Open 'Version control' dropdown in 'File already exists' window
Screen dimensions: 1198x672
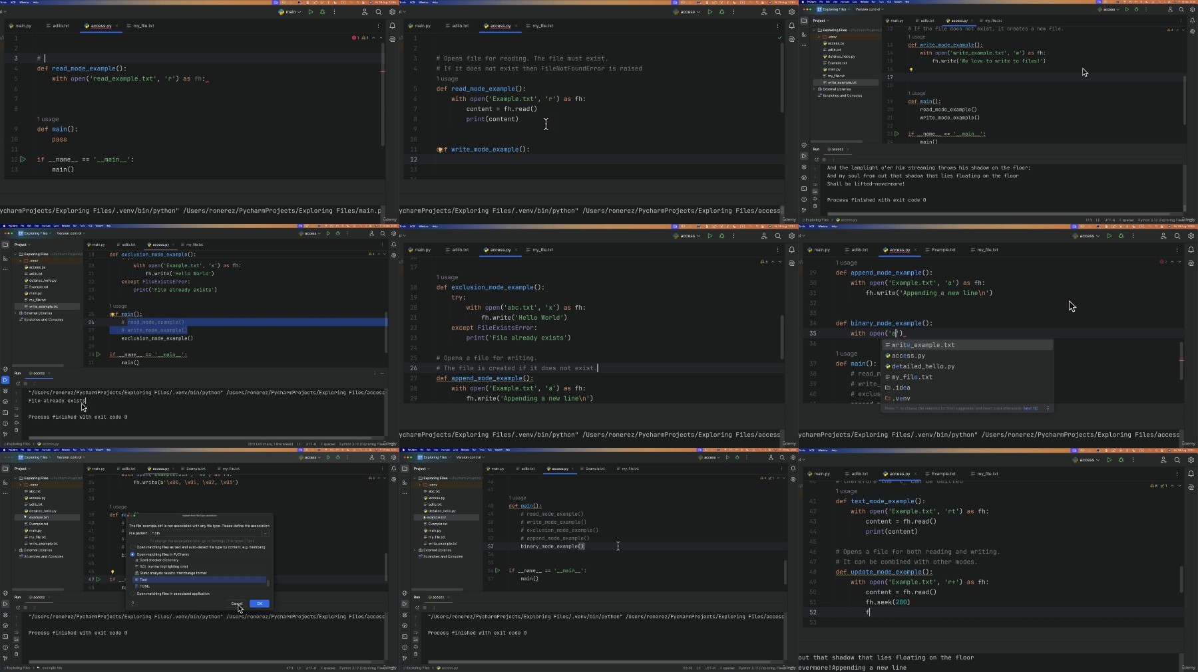(71, 233)
